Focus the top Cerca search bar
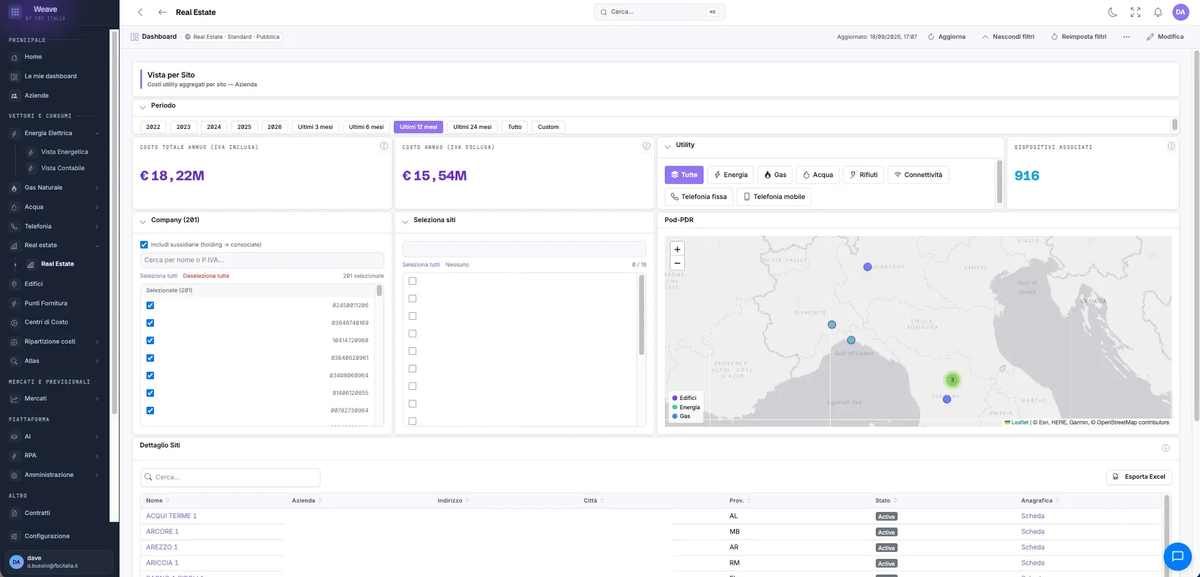The image size is (1200, 577). [x=659, y=12]
